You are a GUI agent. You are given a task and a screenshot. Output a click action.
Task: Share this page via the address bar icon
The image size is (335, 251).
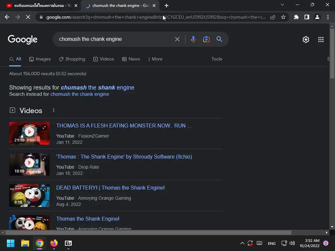coord(273,17)
